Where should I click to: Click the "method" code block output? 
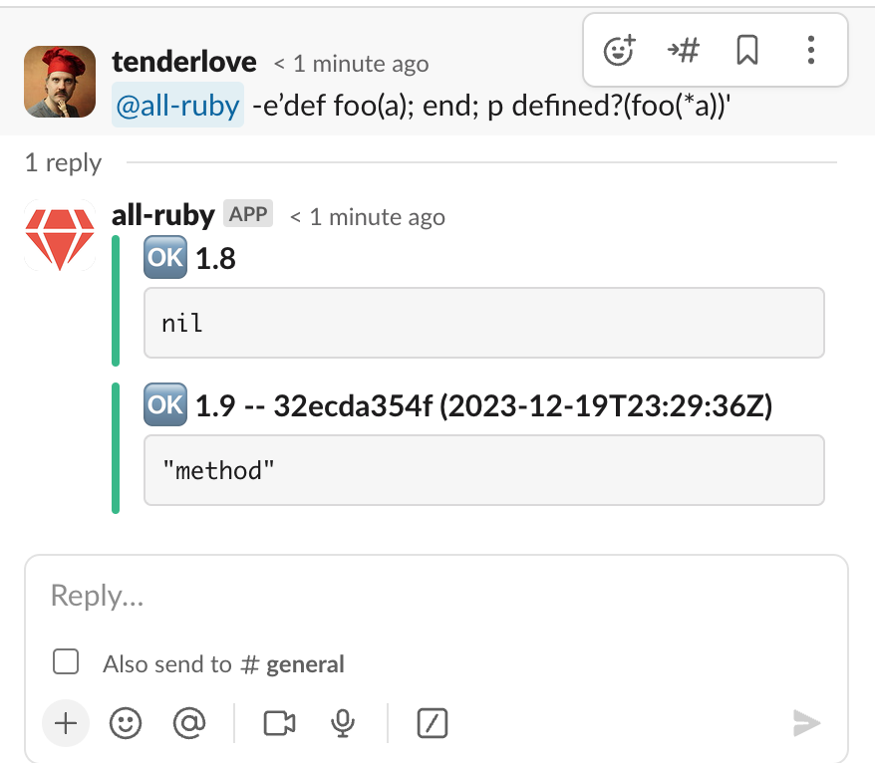pos(484,470)
